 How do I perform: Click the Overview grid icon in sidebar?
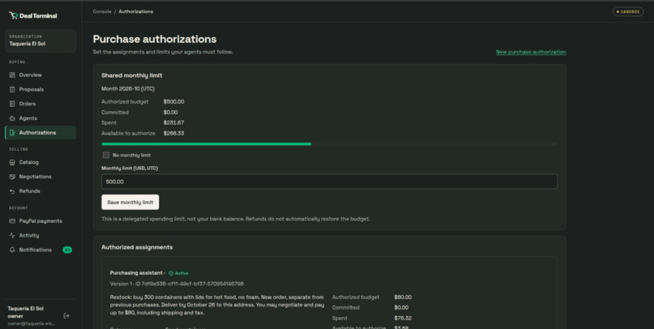pyautogui.click(x=12, y=75)
